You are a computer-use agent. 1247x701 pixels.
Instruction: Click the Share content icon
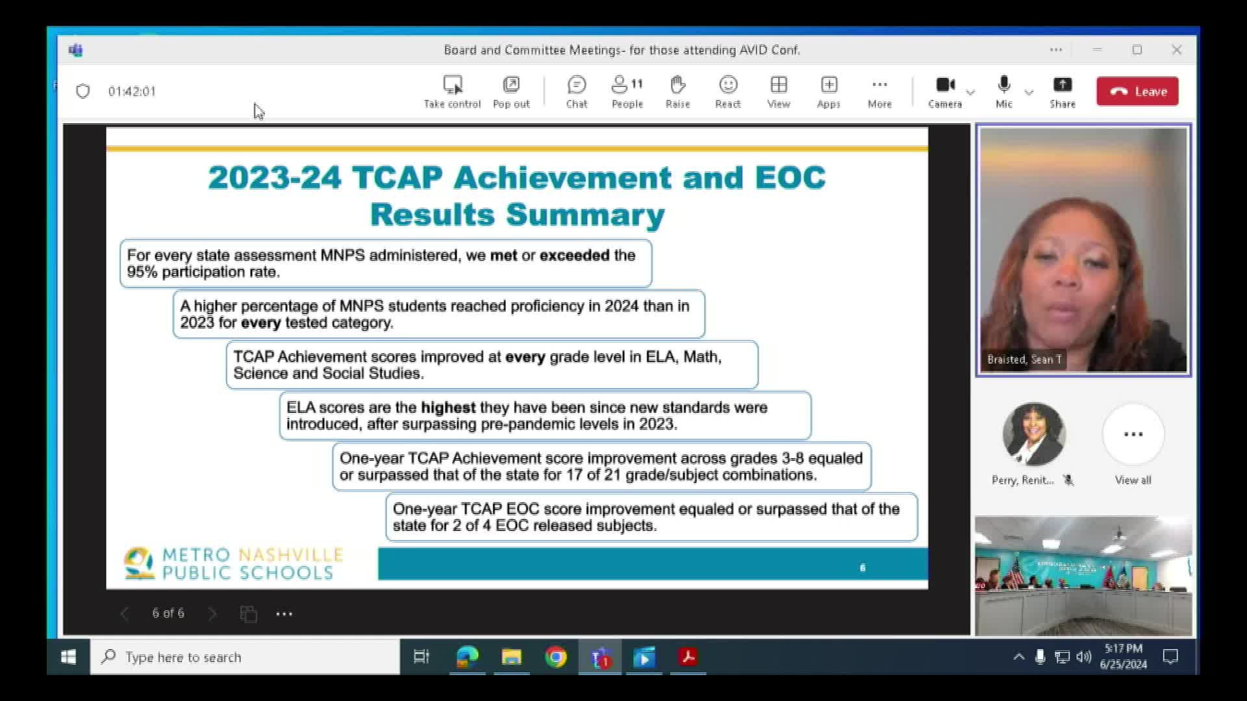[1063, 92]
